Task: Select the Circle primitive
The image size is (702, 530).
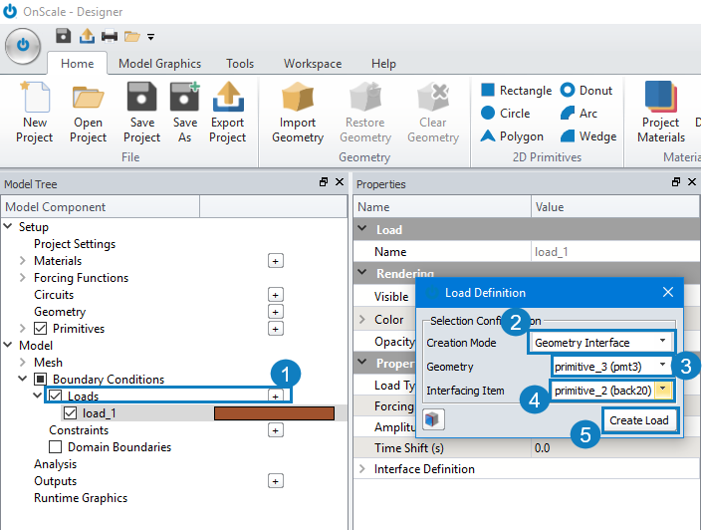Action: (506, 113)
